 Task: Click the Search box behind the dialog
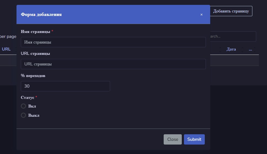coord(233,36)
